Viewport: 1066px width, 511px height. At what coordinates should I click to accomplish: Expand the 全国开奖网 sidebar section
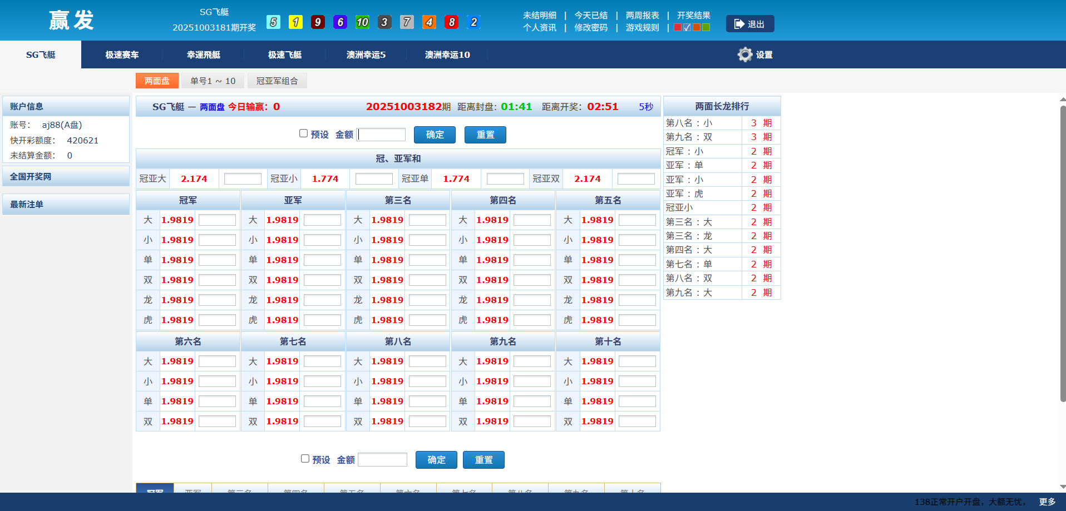pos(66,176)
